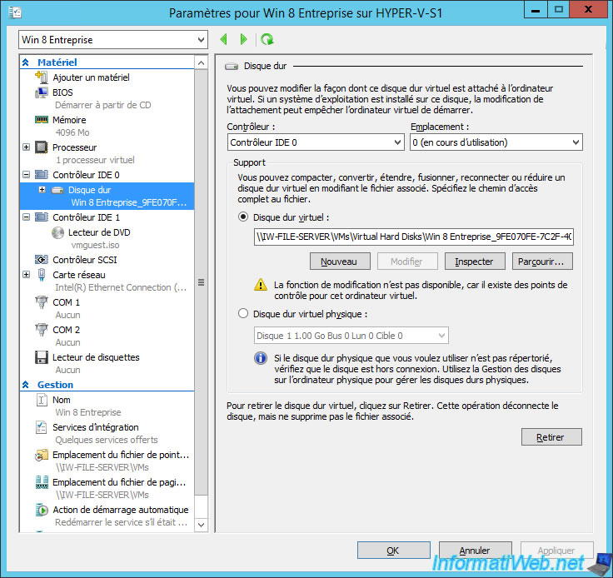Image resolution: width=613 pixels, height=578 pixels.
Task: Click the COM 1 port icon
Action: (42, 302)
